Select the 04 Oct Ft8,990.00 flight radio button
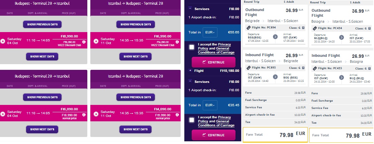 click(x=3, y=41)
